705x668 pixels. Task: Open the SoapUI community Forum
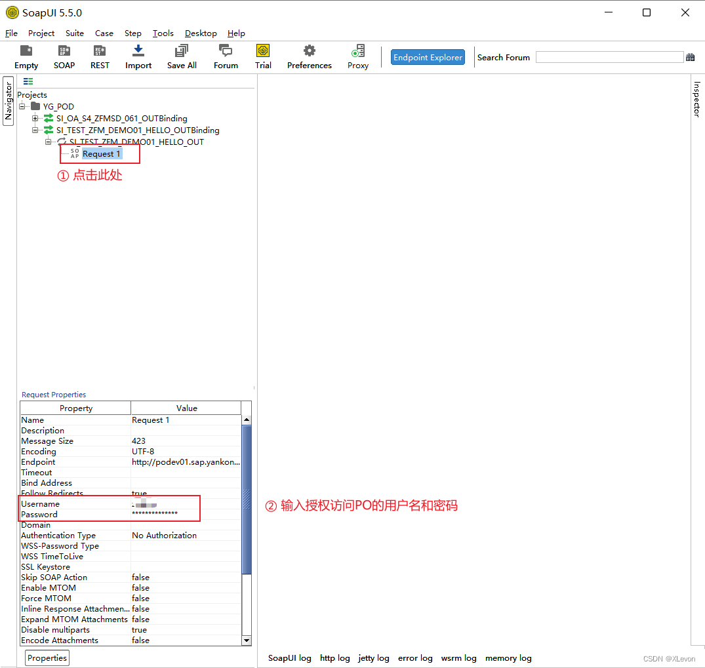226,56
